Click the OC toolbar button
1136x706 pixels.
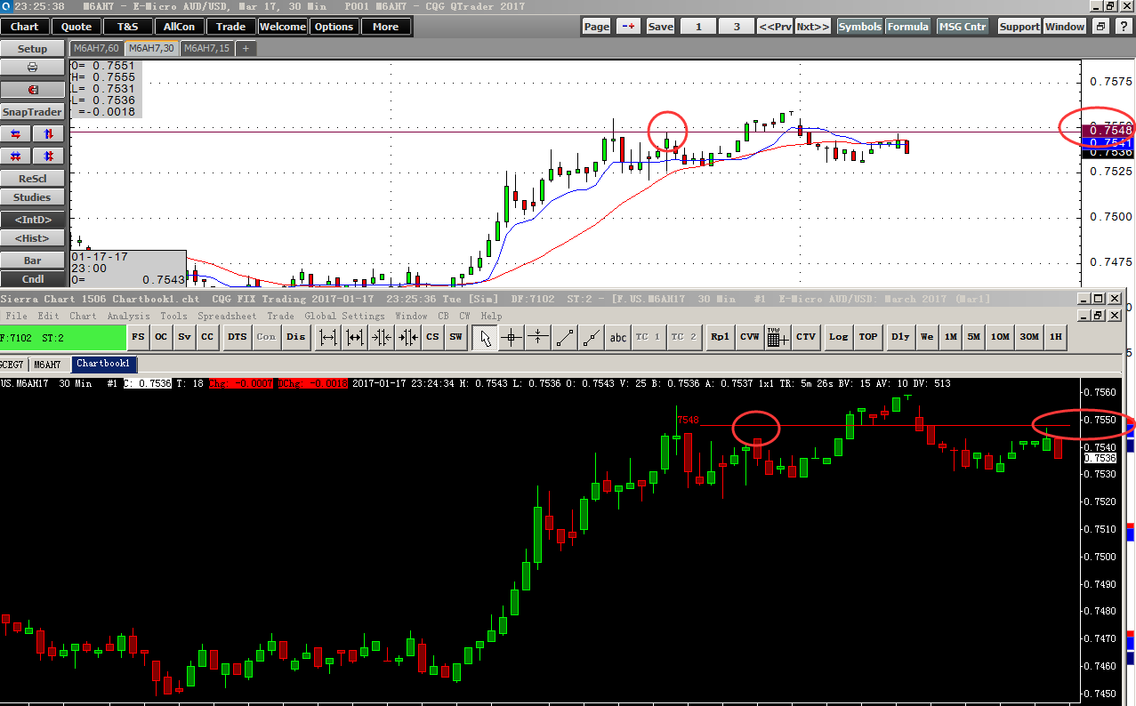coord(161,337)
